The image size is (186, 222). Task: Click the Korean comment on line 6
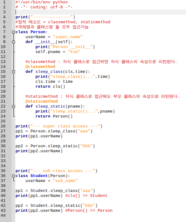52,27
